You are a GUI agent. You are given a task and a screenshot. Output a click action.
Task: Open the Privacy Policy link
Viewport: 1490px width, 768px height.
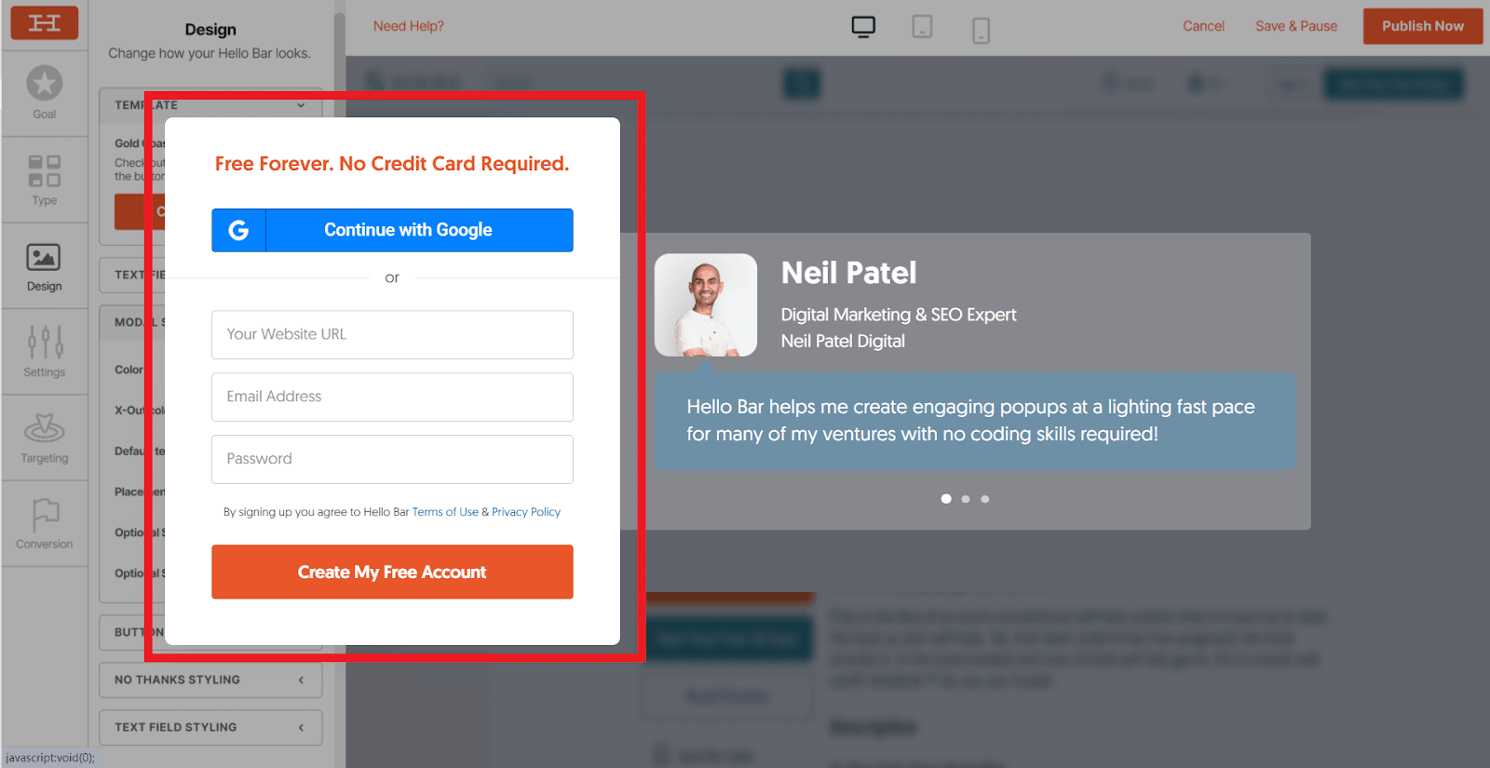point(526,512)
